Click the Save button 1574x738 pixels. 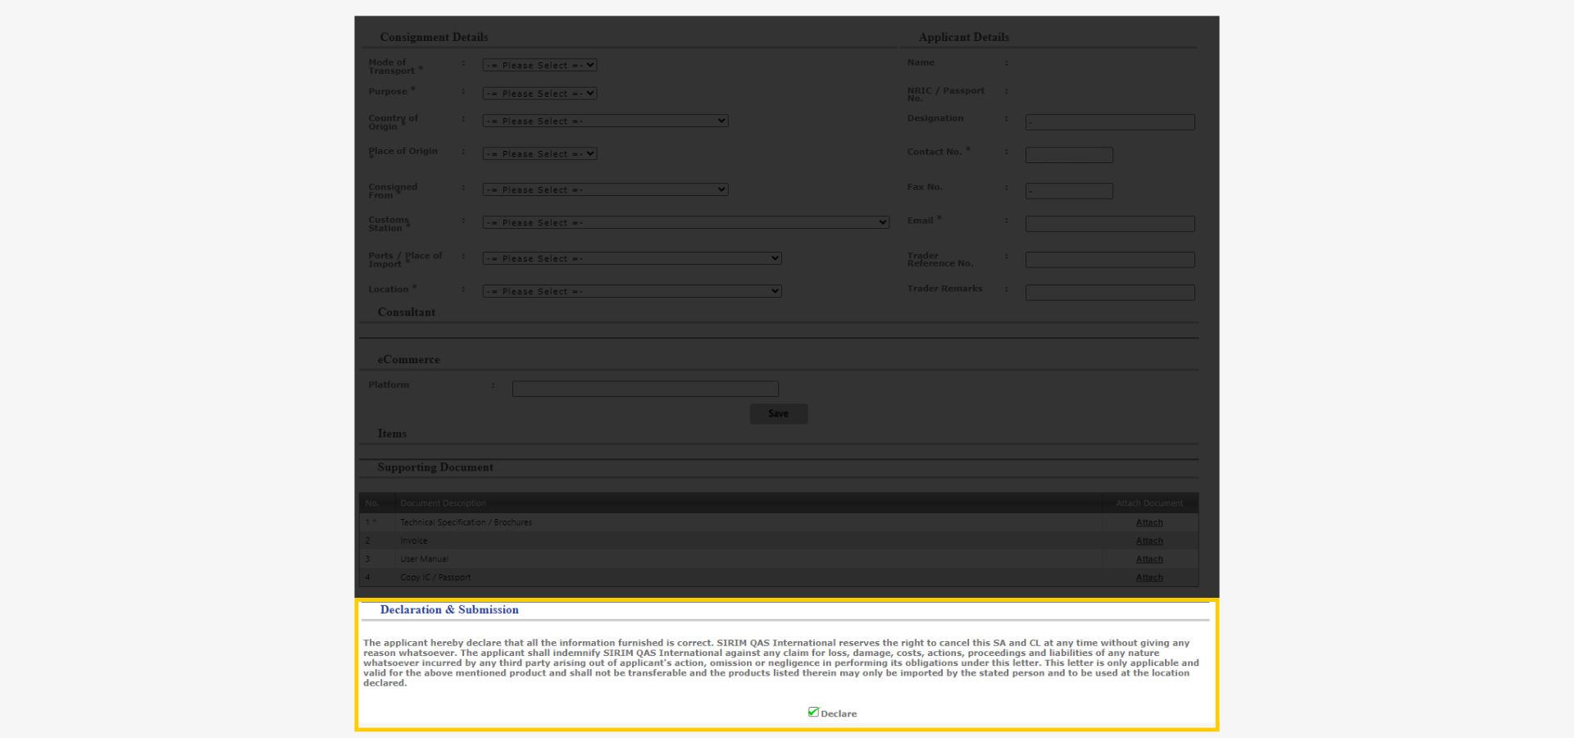[x=778, y=413]
